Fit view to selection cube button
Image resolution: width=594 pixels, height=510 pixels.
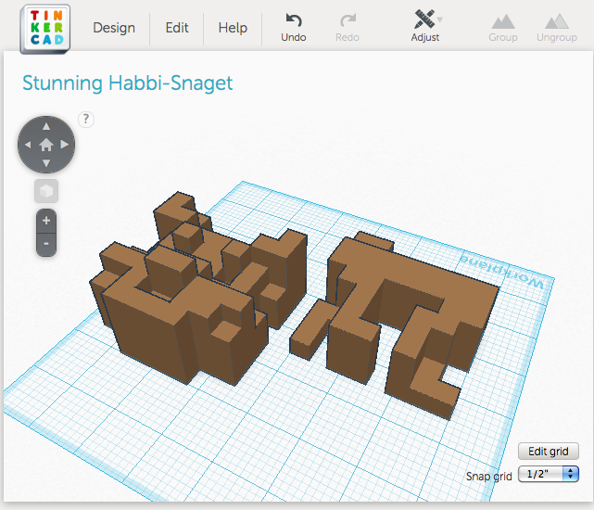coord(46,191)
